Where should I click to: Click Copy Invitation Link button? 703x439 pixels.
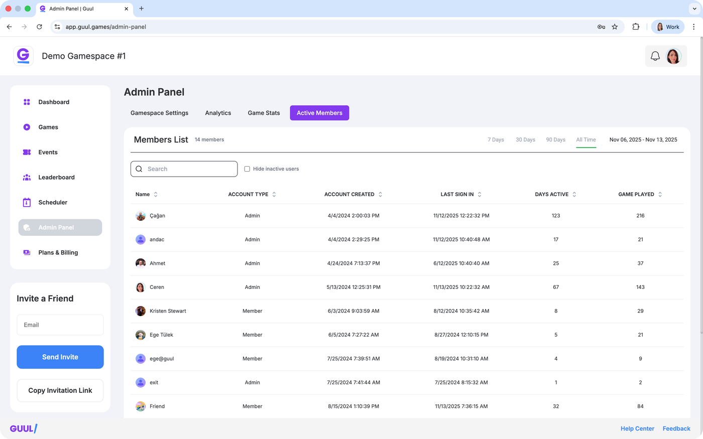[x=60, y=390]
